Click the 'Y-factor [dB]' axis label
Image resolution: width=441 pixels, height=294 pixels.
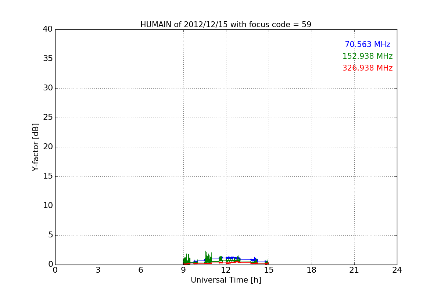(x=36, y=147)
